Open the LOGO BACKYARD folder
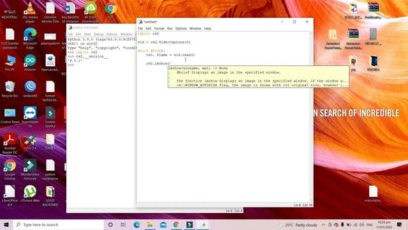 (x=50, y=196)
